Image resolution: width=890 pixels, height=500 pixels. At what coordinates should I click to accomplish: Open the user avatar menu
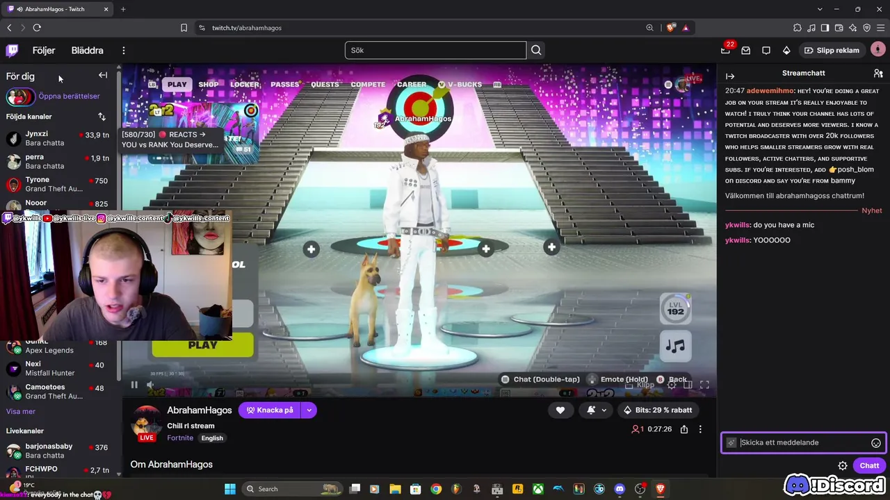[x=878, y=50]
